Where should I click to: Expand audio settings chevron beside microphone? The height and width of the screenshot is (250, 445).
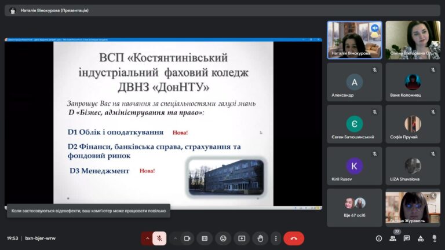pyautogui.click(x=147, y=238)
